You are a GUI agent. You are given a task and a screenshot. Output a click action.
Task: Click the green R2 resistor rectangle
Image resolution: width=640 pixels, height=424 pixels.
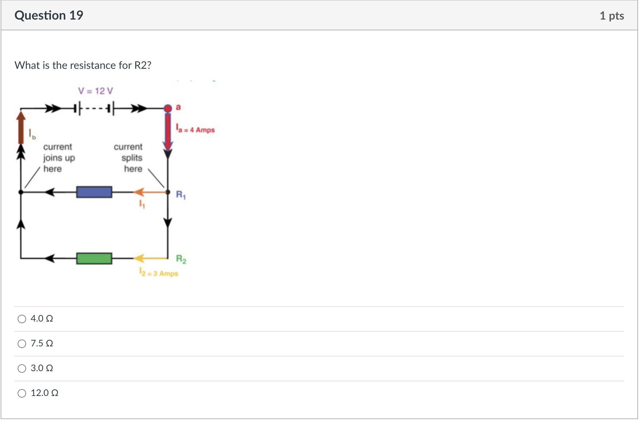point(94,259)
